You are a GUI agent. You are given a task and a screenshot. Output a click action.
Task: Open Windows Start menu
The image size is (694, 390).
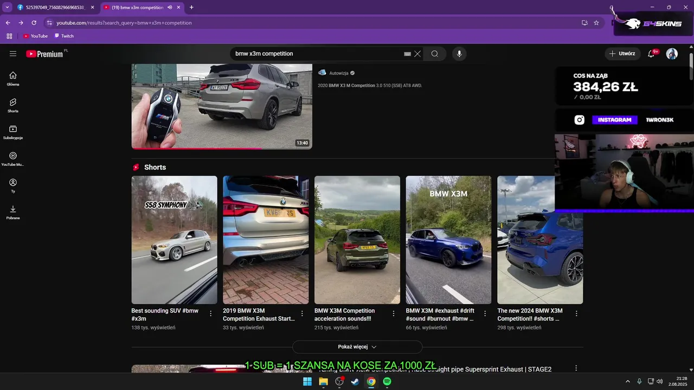click(307, 381)
